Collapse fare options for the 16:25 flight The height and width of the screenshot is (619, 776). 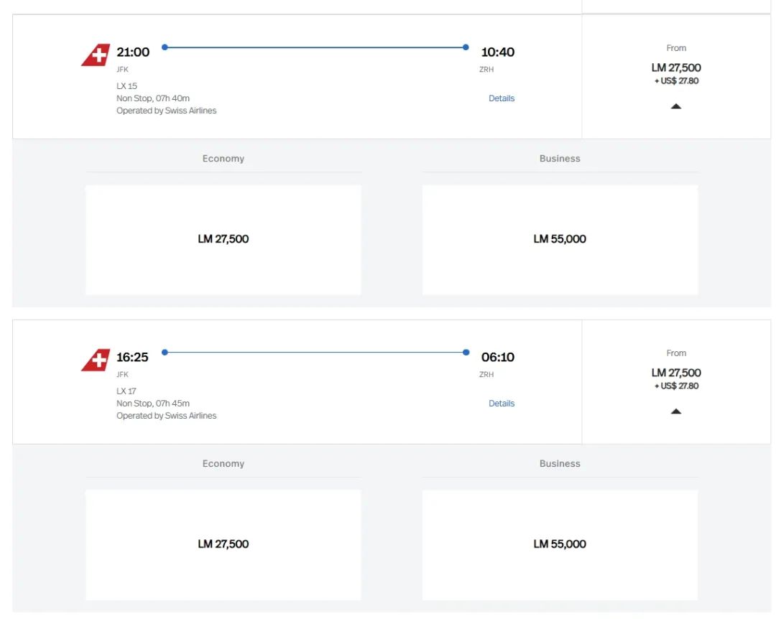(x=675, y=411)
